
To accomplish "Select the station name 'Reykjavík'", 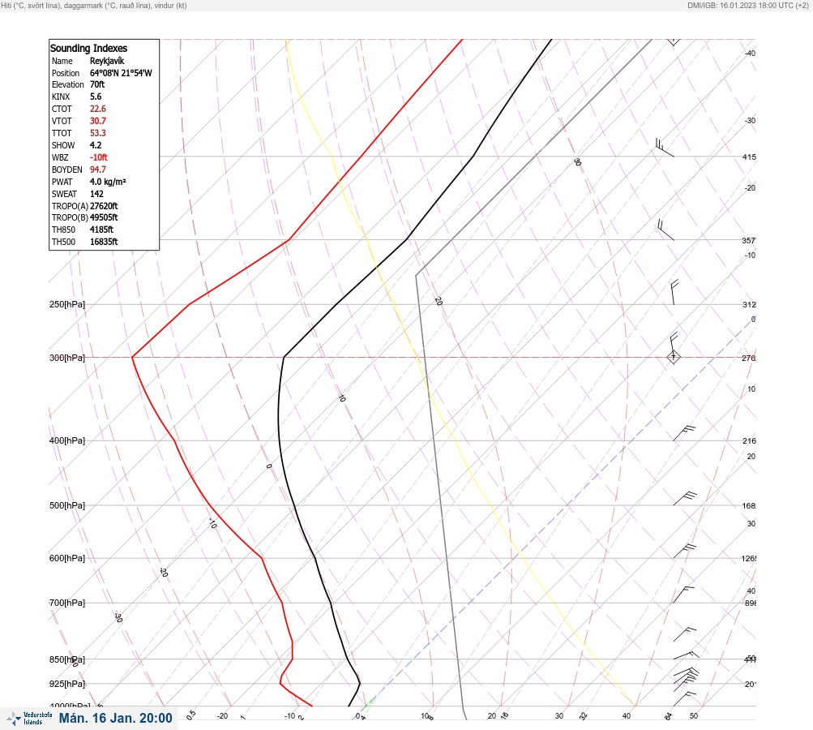I will click(x=107, y=61).
